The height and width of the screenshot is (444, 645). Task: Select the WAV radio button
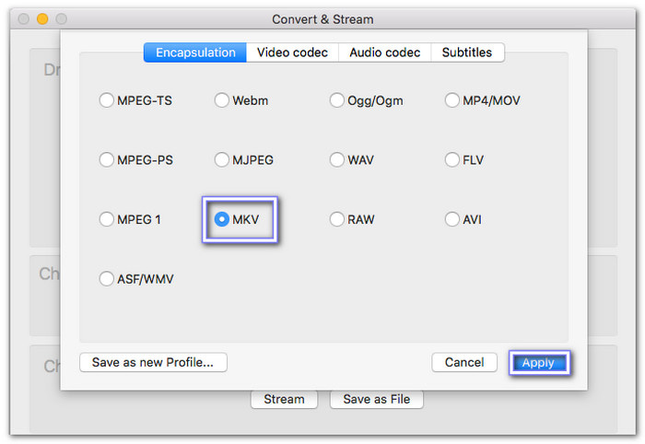pos(337,160)
